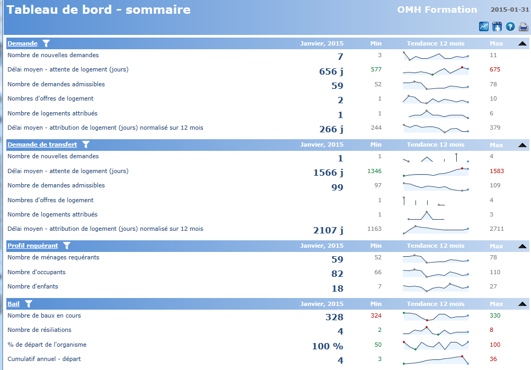This screenshot has height=370, width=531.
Task: Click the filter funnel next to Demande
Action: coord(46,43)
